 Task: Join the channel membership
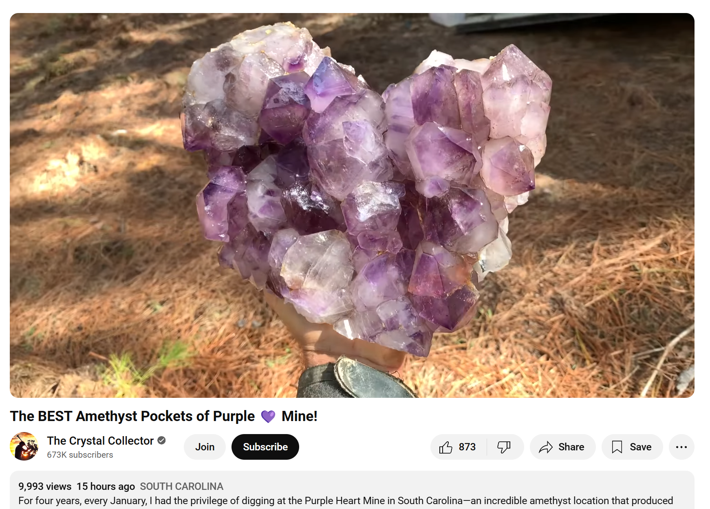pos(205,447)
